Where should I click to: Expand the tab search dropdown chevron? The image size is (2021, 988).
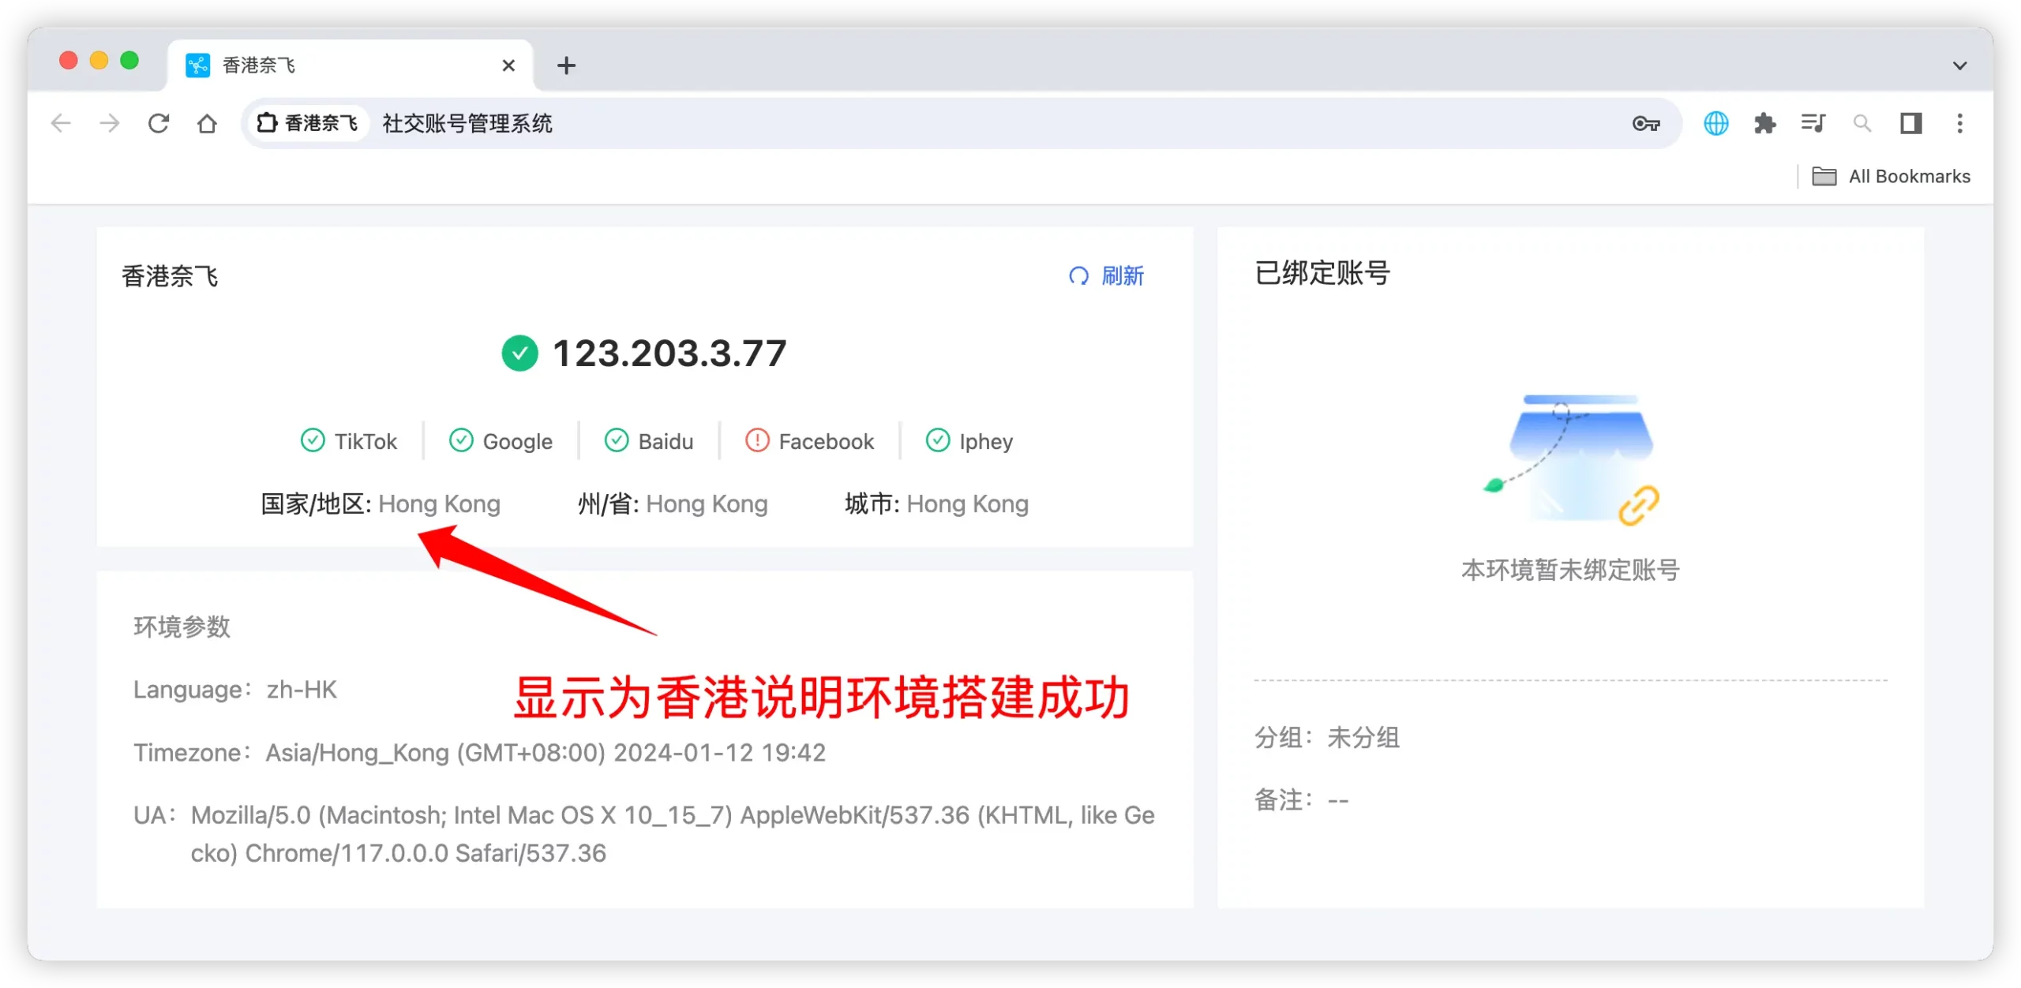(1959, 65)
